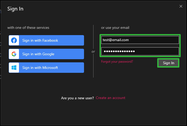Open the Forgot your password link
This screenshot has width=187, height=126.
[117, 62]
